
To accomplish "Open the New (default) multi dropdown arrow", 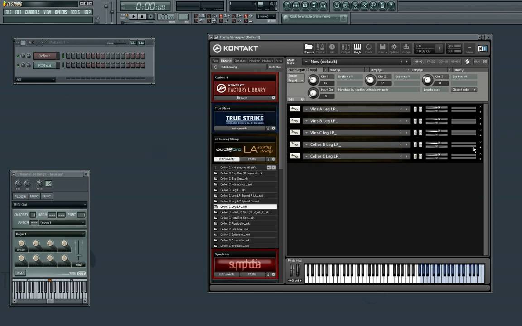I will pos(306,62).
